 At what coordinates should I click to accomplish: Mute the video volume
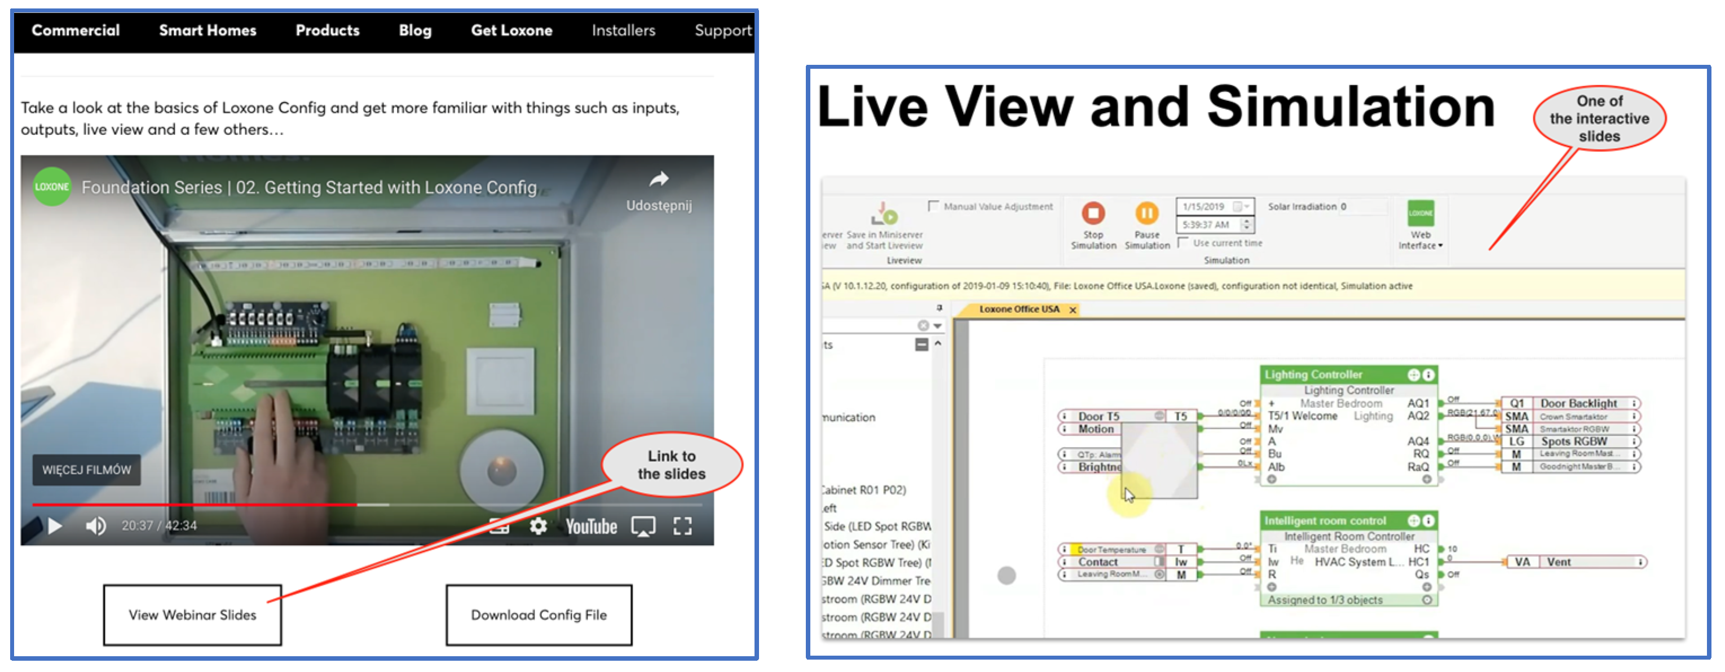[96, 526]
